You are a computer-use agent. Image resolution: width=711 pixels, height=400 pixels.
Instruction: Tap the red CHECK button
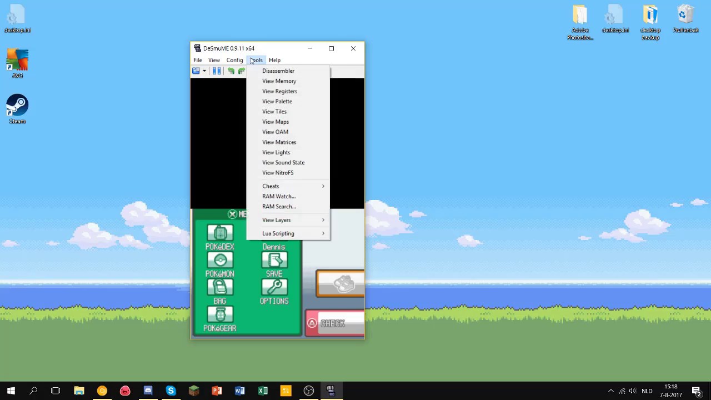tap(335, 323)
